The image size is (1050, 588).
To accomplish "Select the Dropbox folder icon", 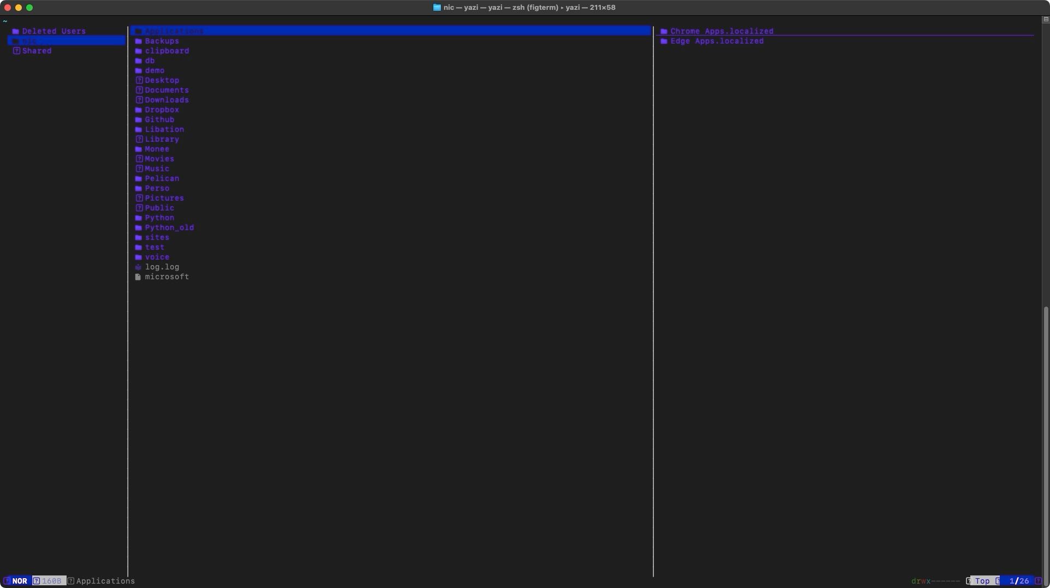I will [139, 110].
